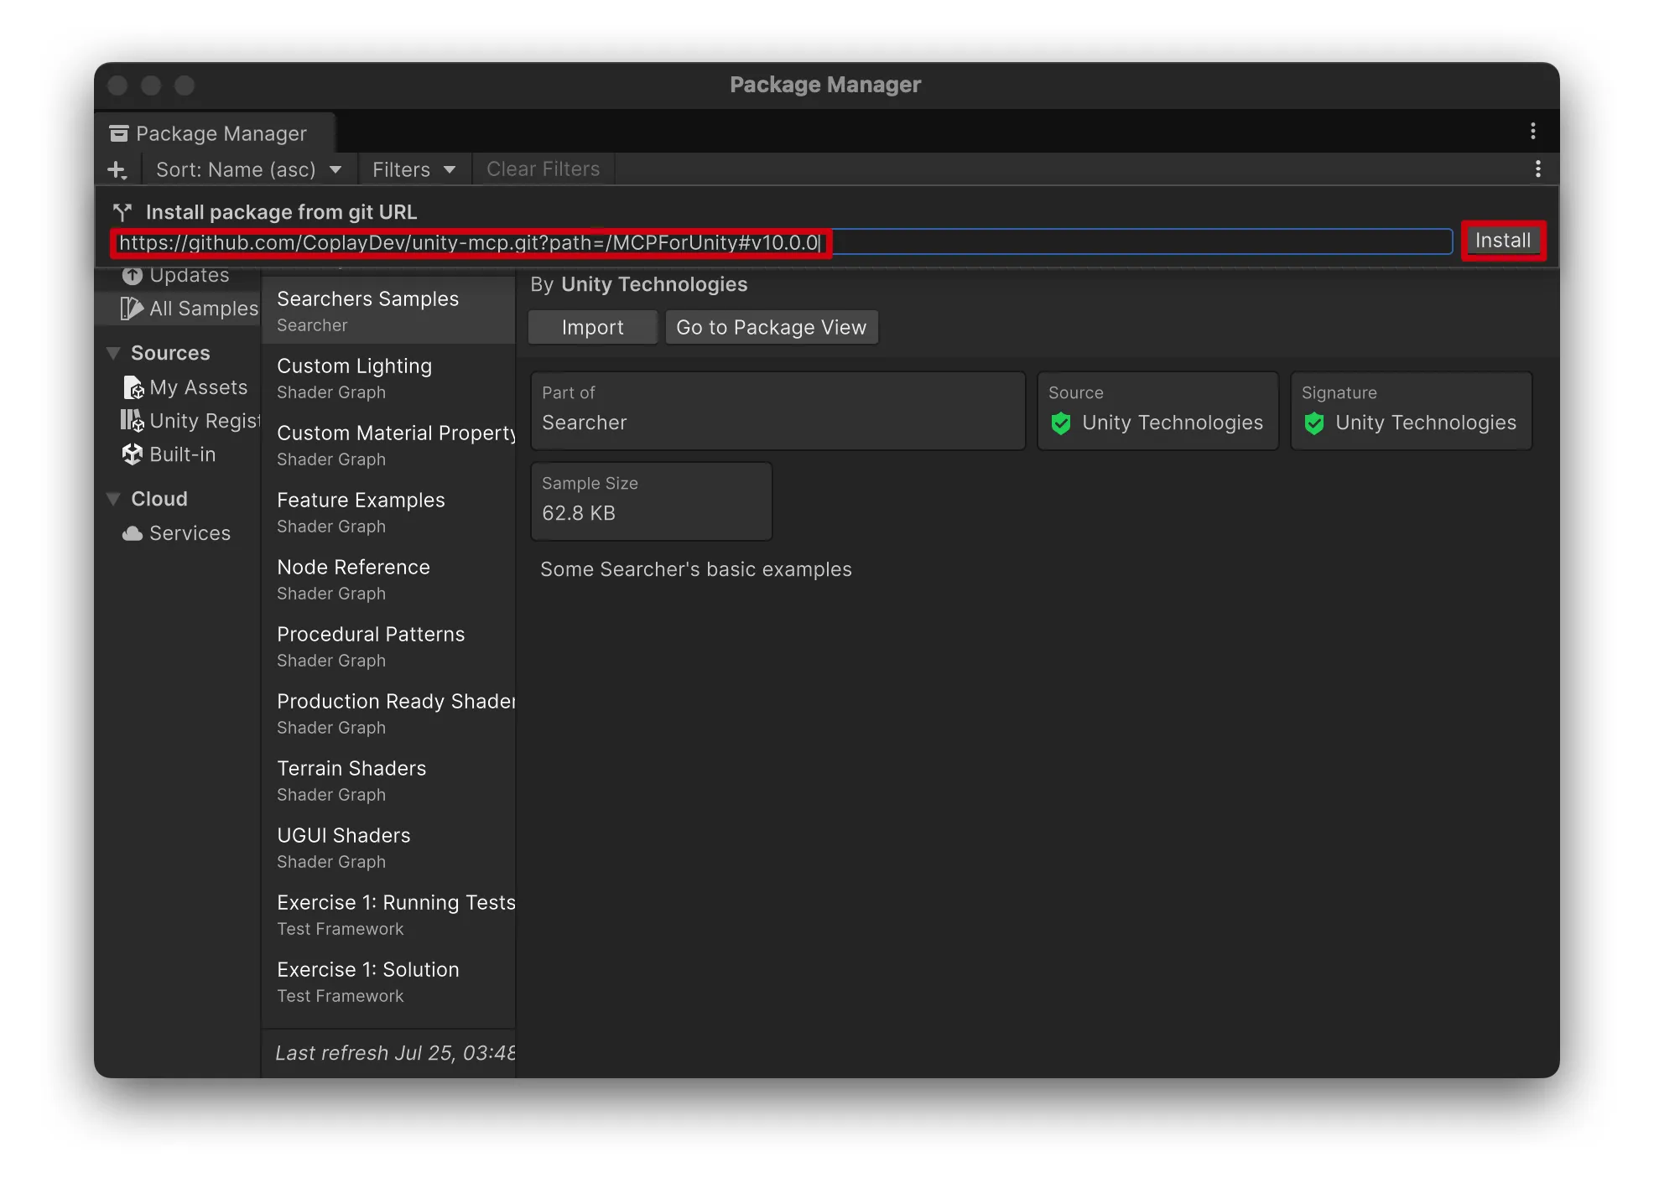Click the Part of Searcher box
This screenshot has height=1204, width=1654.
(x=778, y=411)
